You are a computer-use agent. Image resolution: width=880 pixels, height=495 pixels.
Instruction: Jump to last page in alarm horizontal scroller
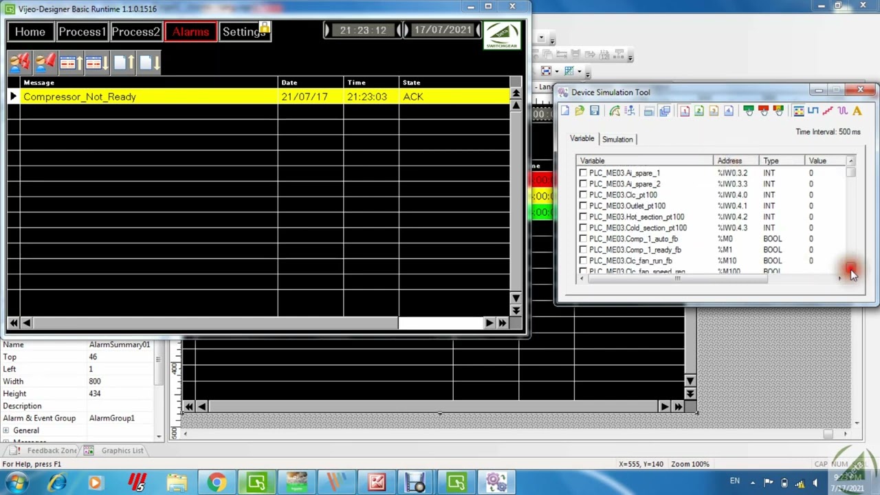(503, 323)
